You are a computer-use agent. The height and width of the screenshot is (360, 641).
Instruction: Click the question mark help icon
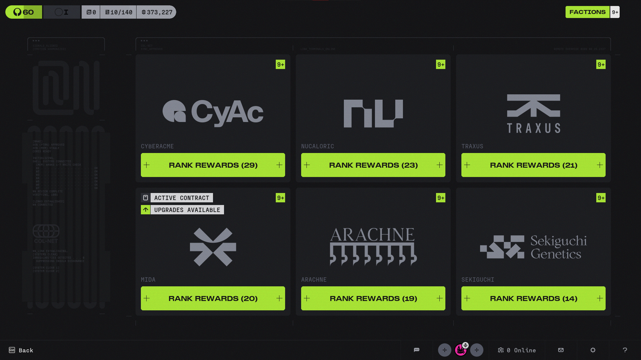(625, 350)
